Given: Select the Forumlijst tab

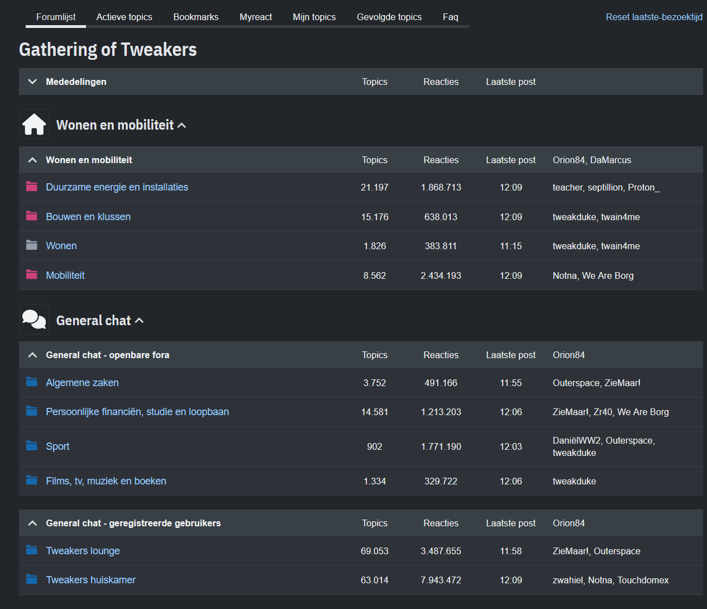Looking at the screenshot, I should point(56,17).
